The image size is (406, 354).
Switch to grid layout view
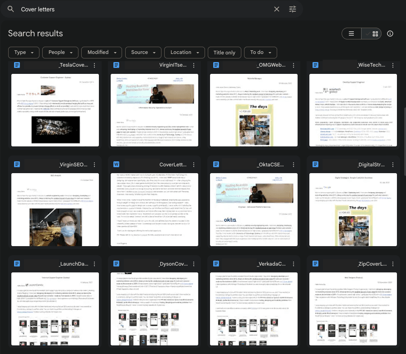point(372,34)
